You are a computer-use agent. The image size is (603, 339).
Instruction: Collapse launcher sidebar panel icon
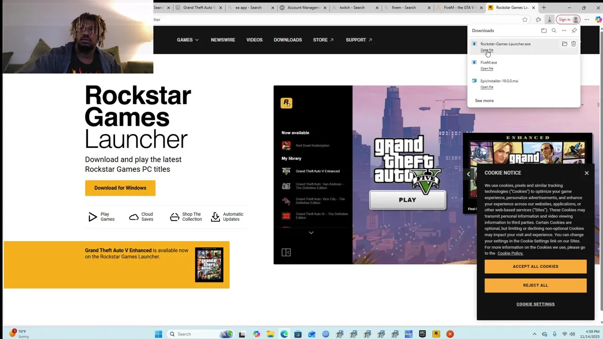[286, 252]
